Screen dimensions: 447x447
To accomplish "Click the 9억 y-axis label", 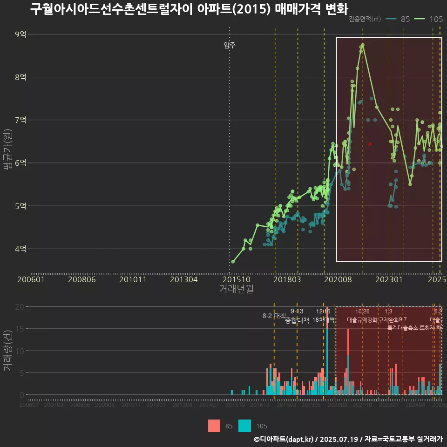I will 20,34.
